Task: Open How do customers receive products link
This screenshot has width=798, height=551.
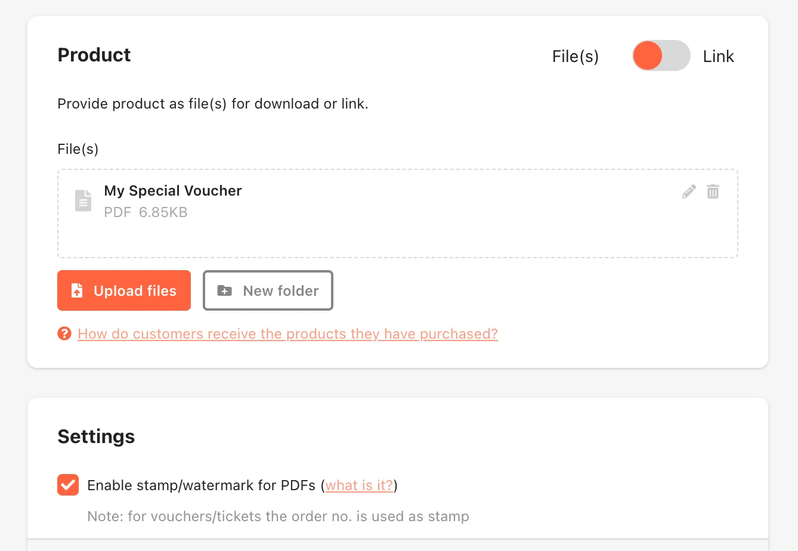Action: coord(287,334)
